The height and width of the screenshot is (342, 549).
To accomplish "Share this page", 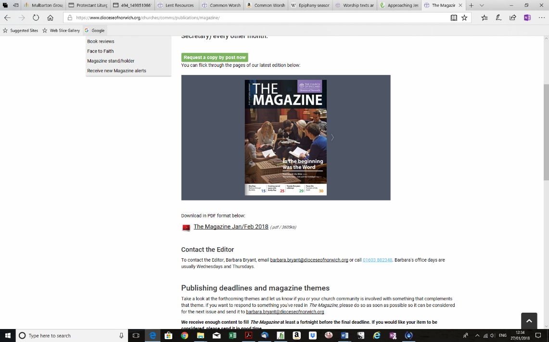I will 512,18.
